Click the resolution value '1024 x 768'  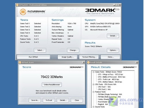[x=72, y=24]
